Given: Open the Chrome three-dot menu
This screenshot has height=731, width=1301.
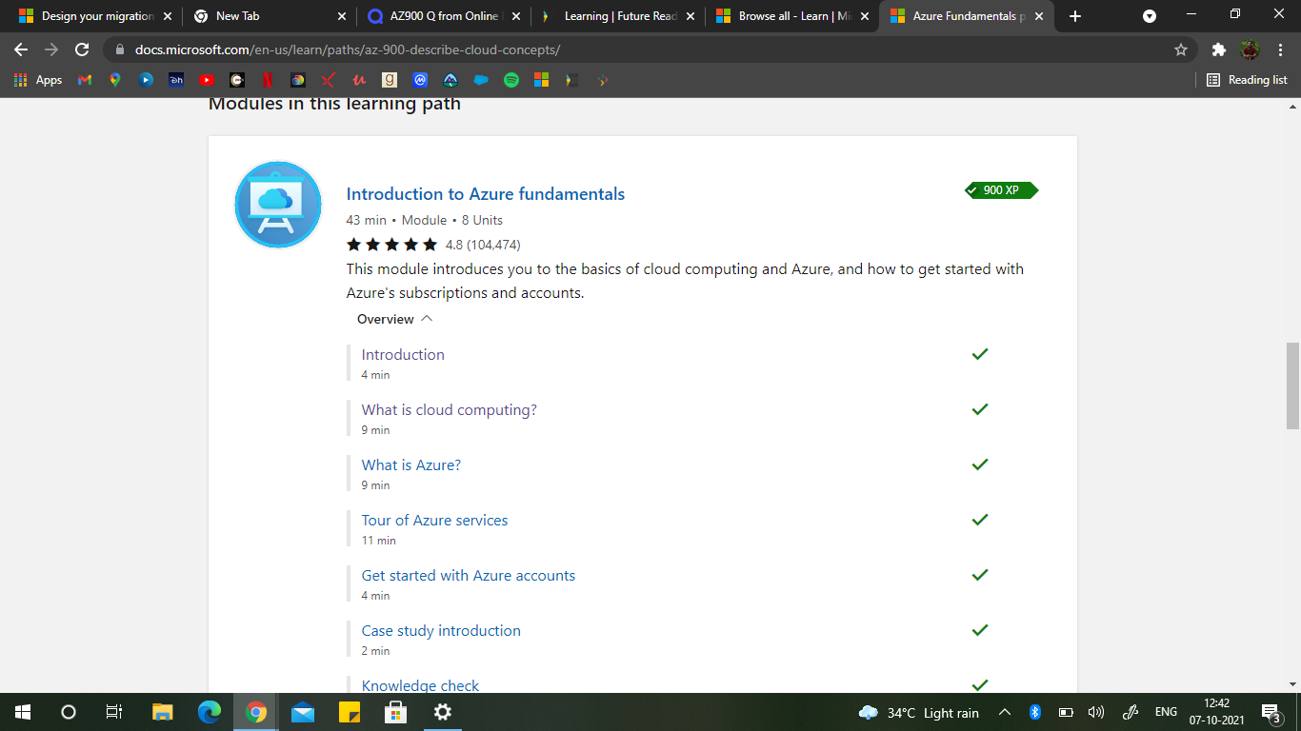Looking at the screenshot, I should click(1281, 49).
